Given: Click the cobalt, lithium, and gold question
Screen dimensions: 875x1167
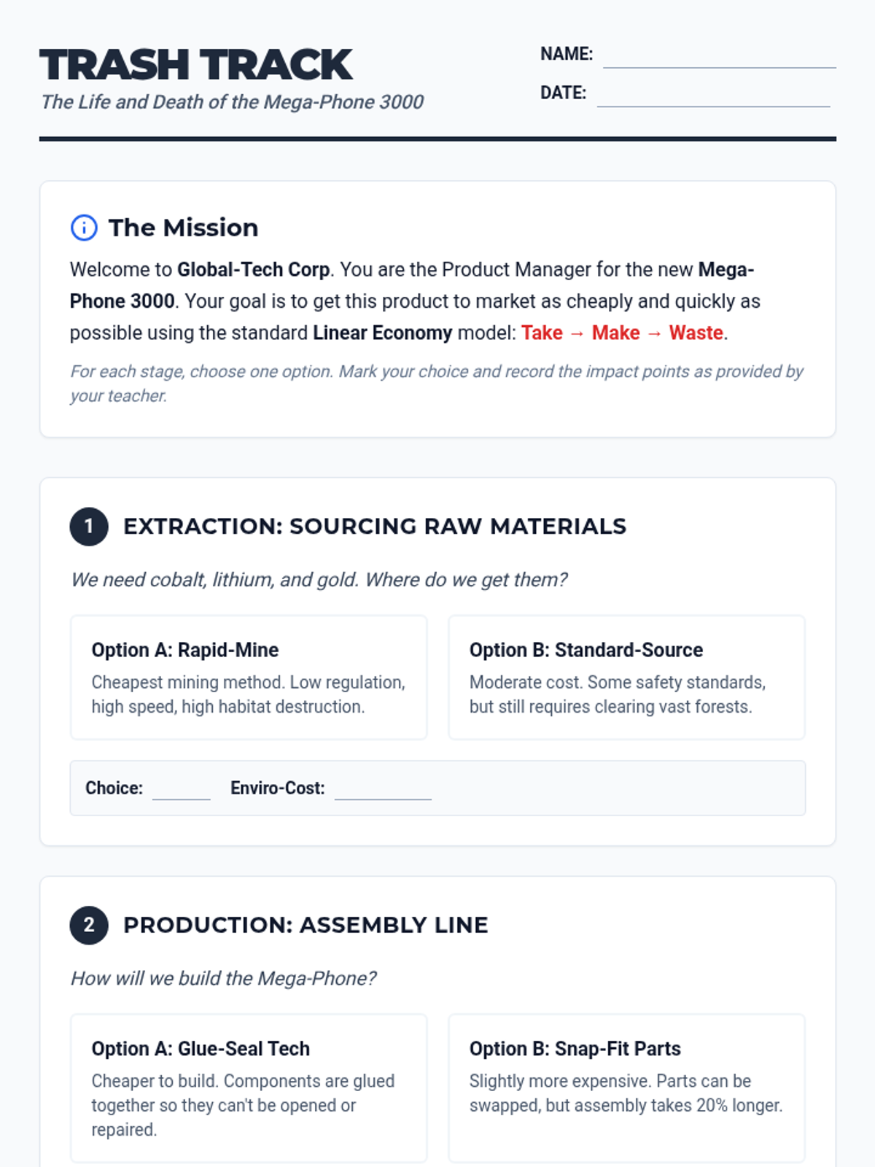Looking at the screenshot, I should (x=319, y=580).
